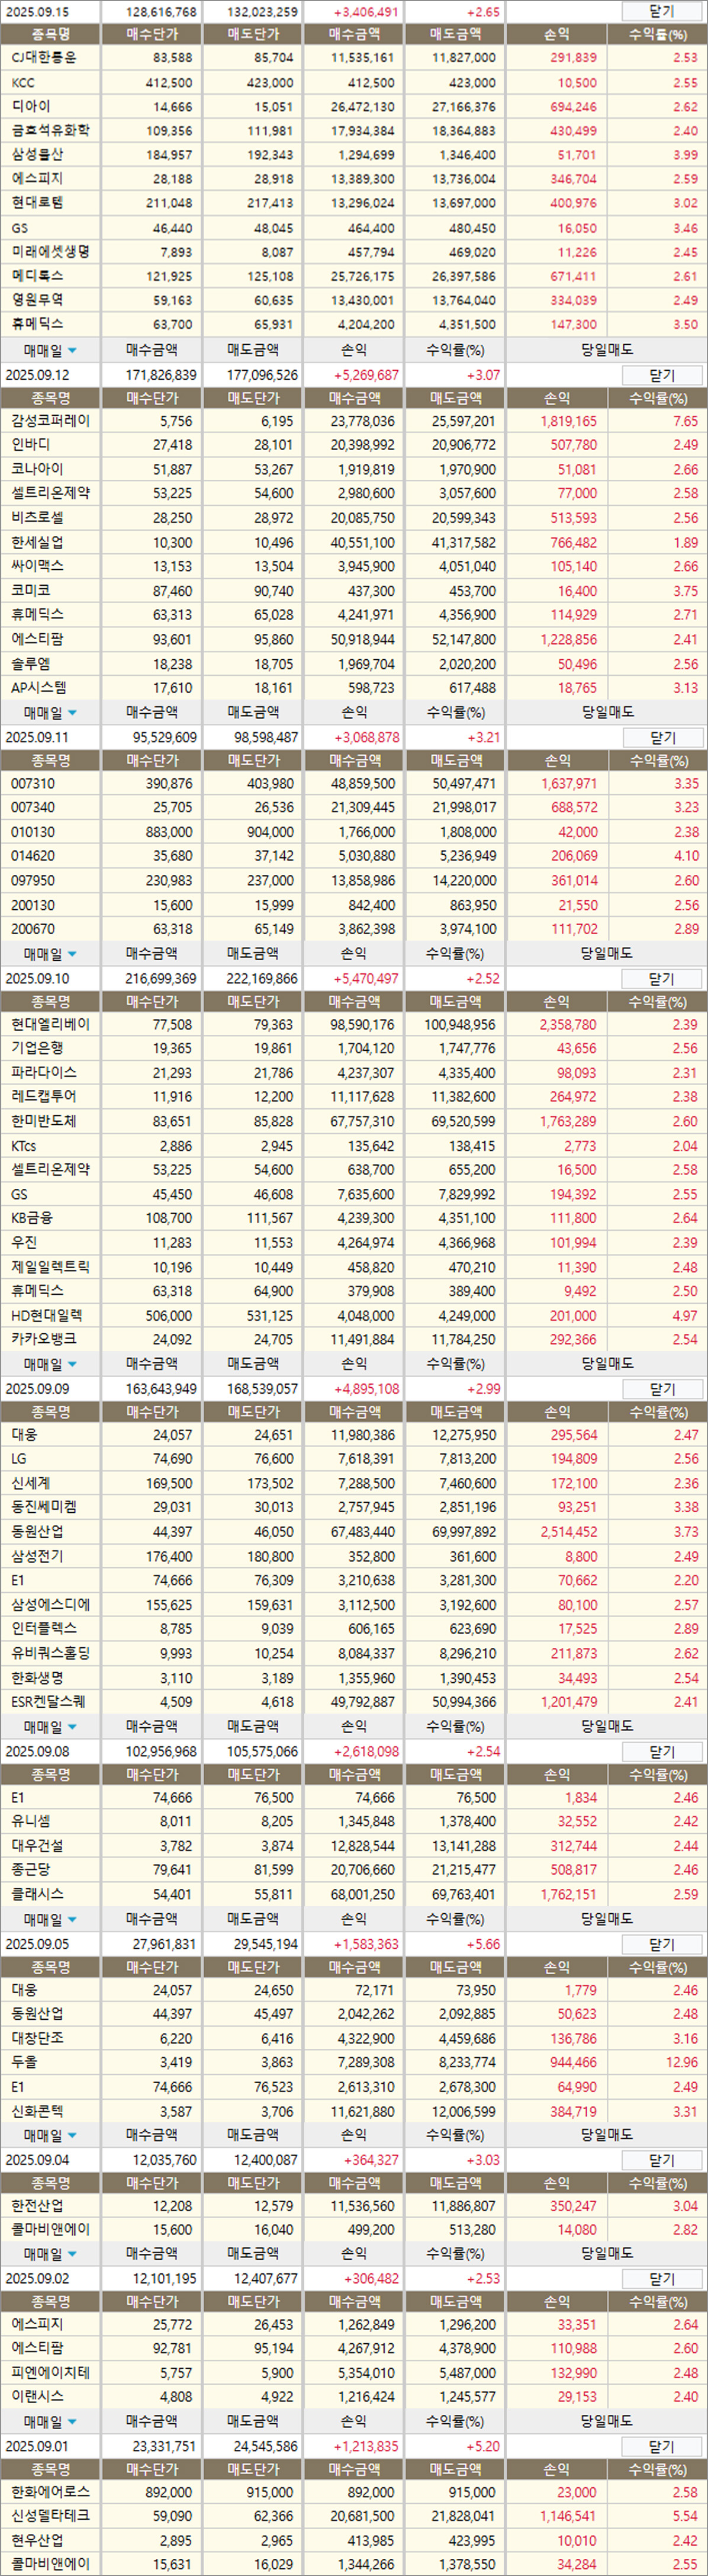Click the 싸이맥스 stock name
Screen dimensions: 708x2576
tap(37, 566)
